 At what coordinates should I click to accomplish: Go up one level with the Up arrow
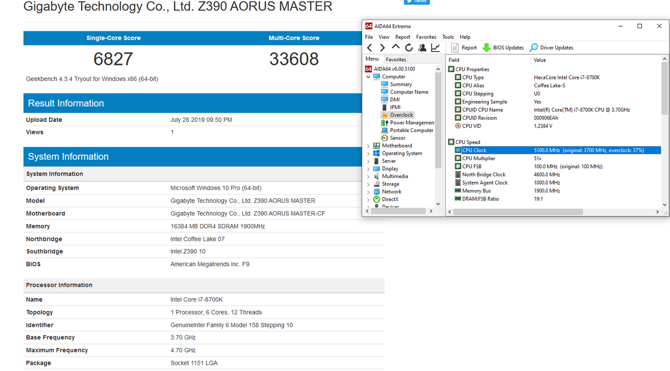(396, 47)
